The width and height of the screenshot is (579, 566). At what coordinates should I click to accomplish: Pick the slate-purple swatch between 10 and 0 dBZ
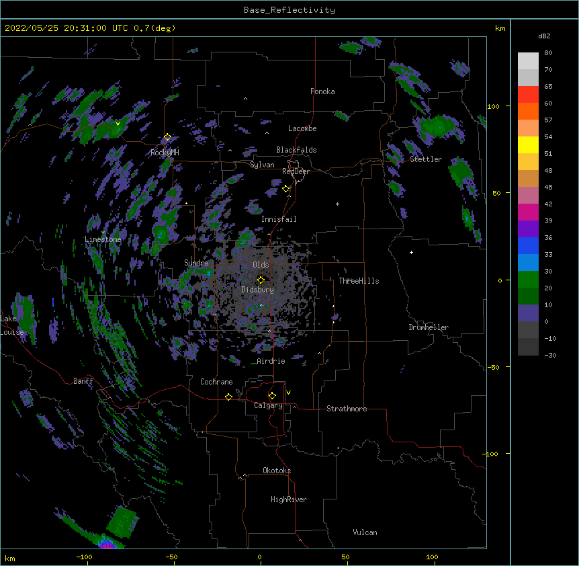pyautogui.click(x=528, y=313)
